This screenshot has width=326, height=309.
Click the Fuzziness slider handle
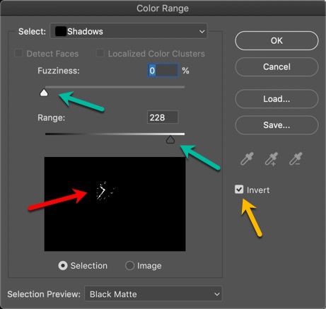(44, 93)
